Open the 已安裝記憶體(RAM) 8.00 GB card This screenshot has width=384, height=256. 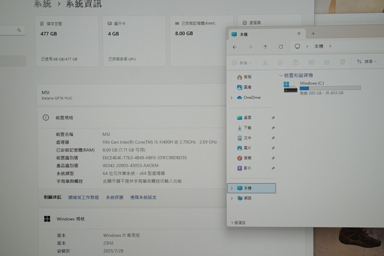pyautogui.click(x=198, y=41)
